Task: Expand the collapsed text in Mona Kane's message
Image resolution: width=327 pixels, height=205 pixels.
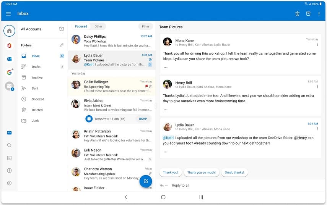Action: (166, 68)
